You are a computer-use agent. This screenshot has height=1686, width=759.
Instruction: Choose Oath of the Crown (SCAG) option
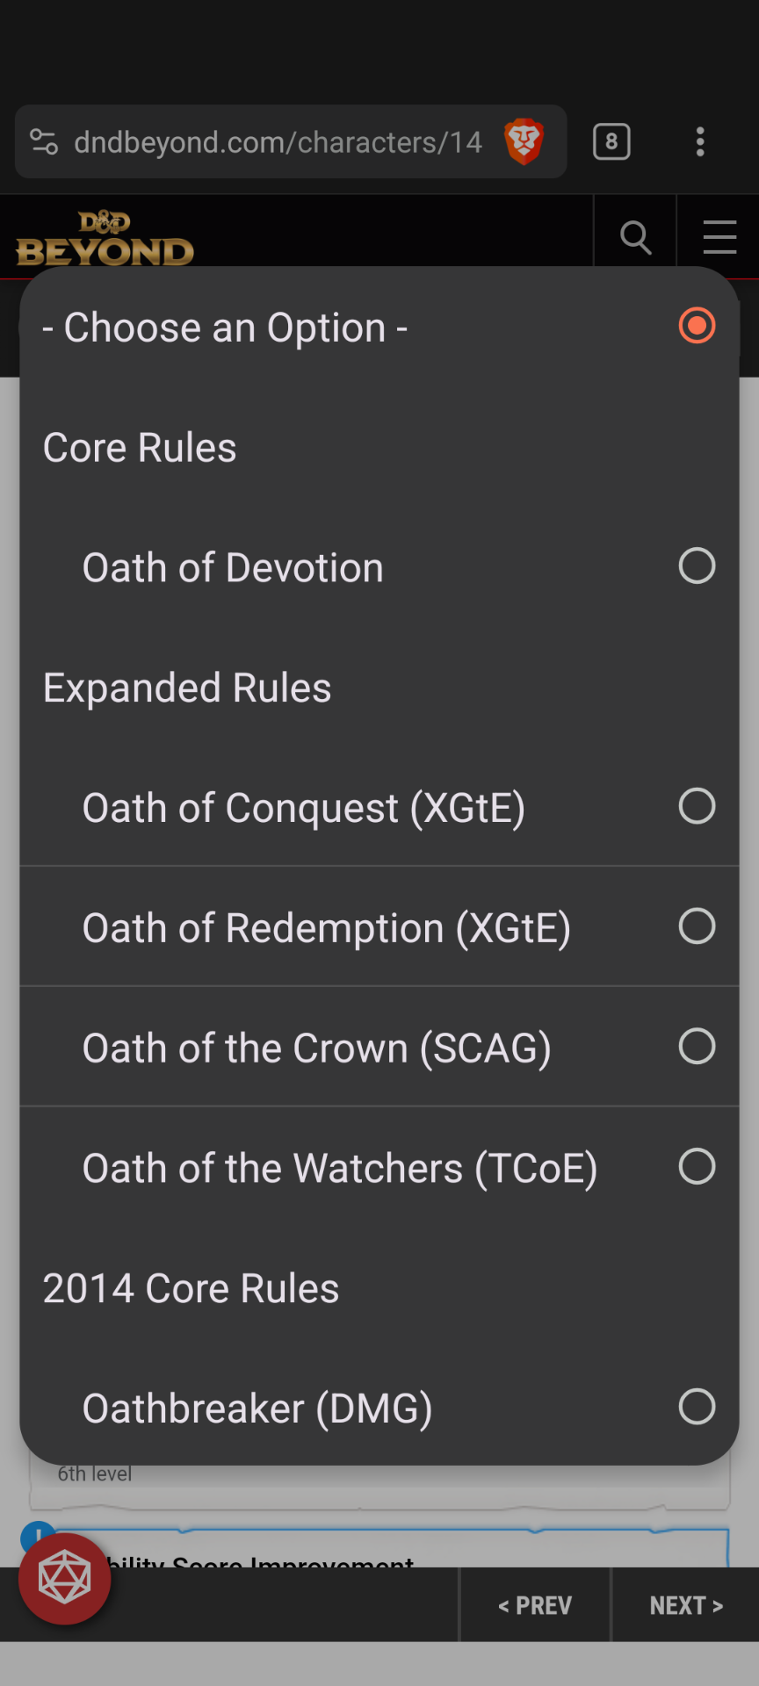(x=316, y=1048)
